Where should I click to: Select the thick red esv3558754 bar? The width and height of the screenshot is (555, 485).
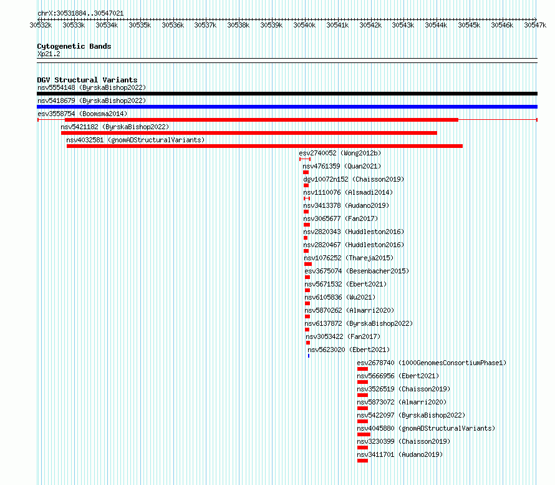click(x=261, y=120)
